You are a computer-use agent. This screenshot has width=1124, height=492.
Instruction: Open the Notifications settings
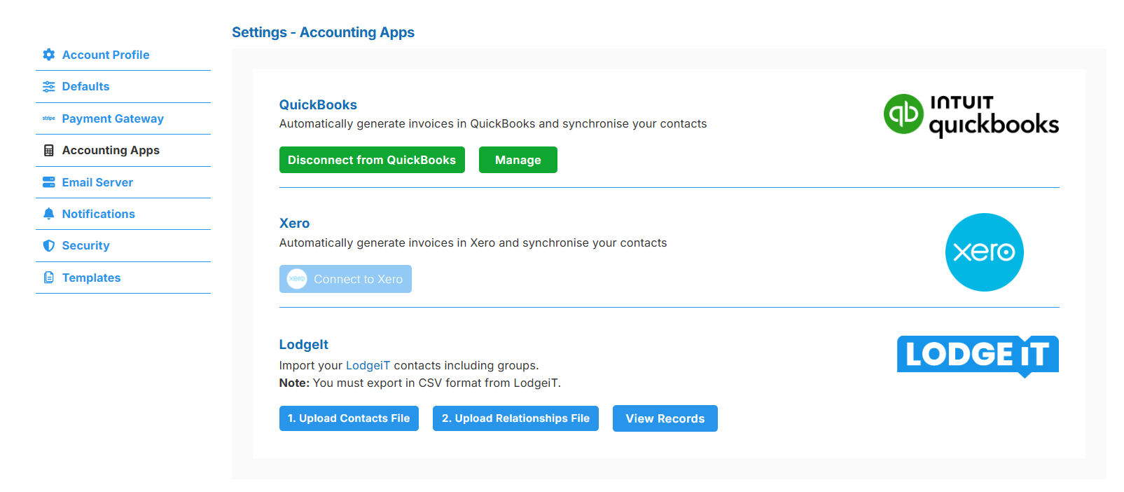98,214
